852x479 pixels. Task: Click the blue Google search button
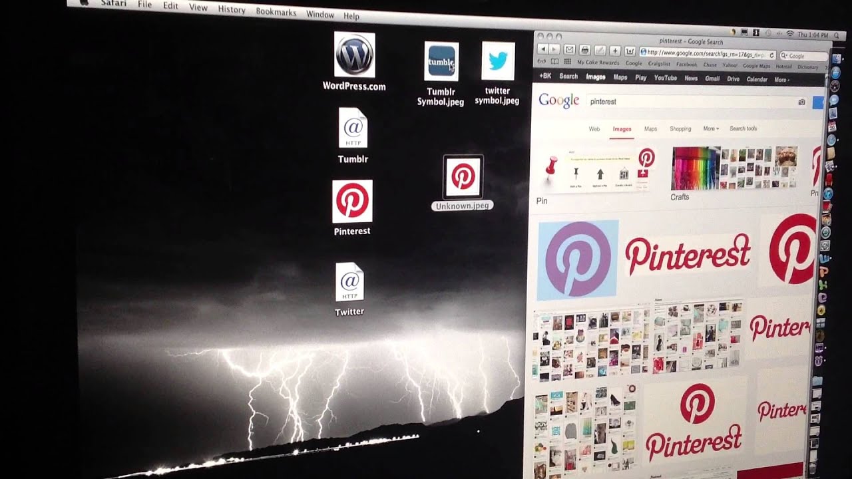tap(818, 102)
